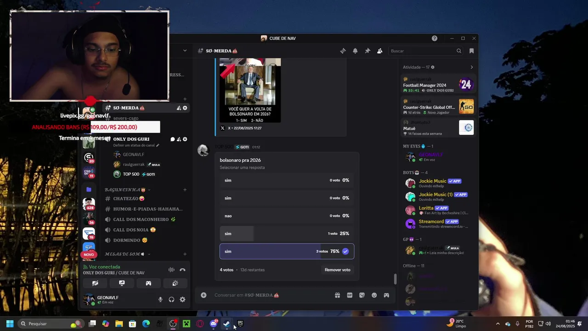The image size is (588, 331).
Task: Turn on camera in voice panel
Action: (95, 283)
